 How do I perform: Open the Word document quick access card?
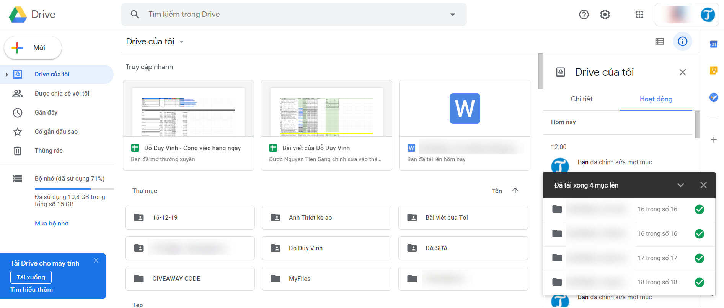[465, 125]
